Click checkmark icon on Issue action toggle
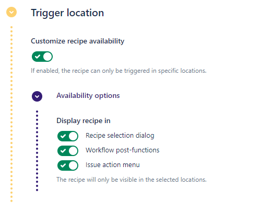The height and width of the screenshot is (210, 262). (x=63, y=165)
